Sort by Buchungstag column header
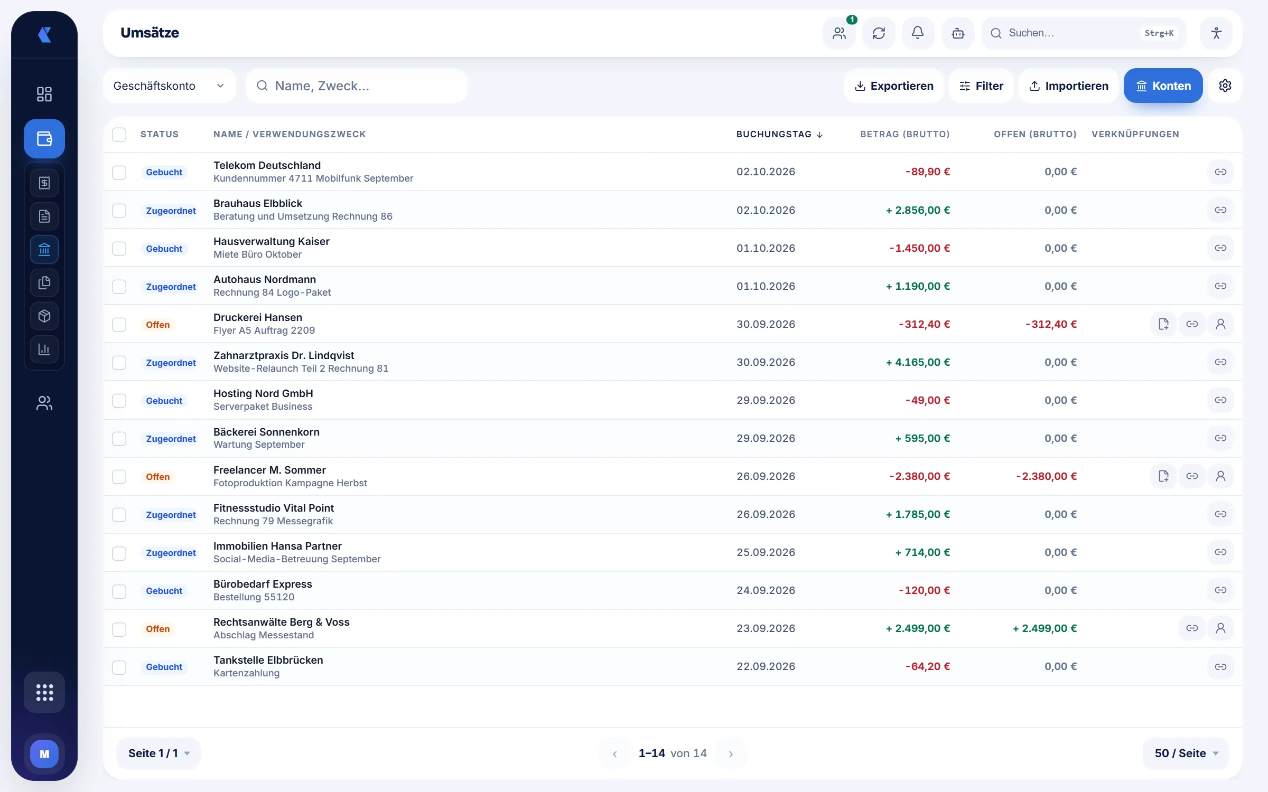This screenshot has height=792, width=1268. [x=779, y=134]
